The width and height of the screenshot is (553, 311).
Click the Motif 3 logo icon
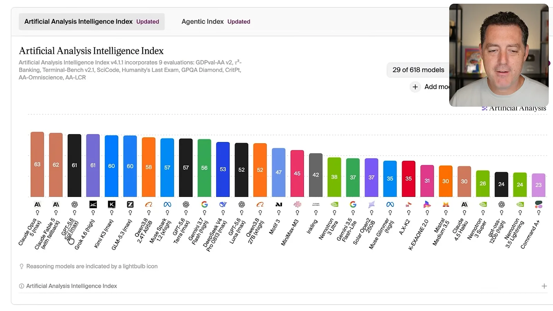click(279, 205)
